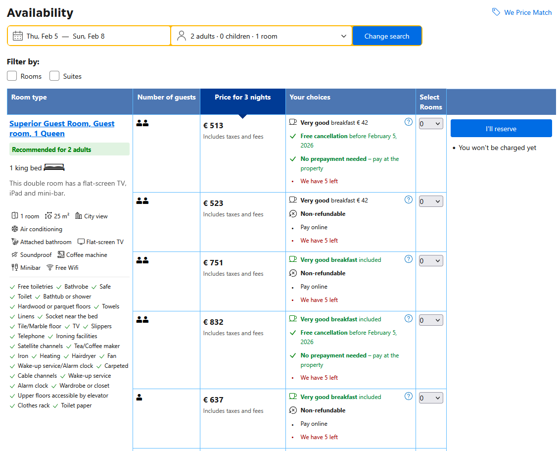Click the king bed icon
Image resolution: width=559 pixels, height=451 pixels.
click(54, 168)
